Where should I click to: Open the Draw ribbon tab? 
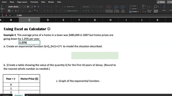pyautogui.click(x=12, y=2)
